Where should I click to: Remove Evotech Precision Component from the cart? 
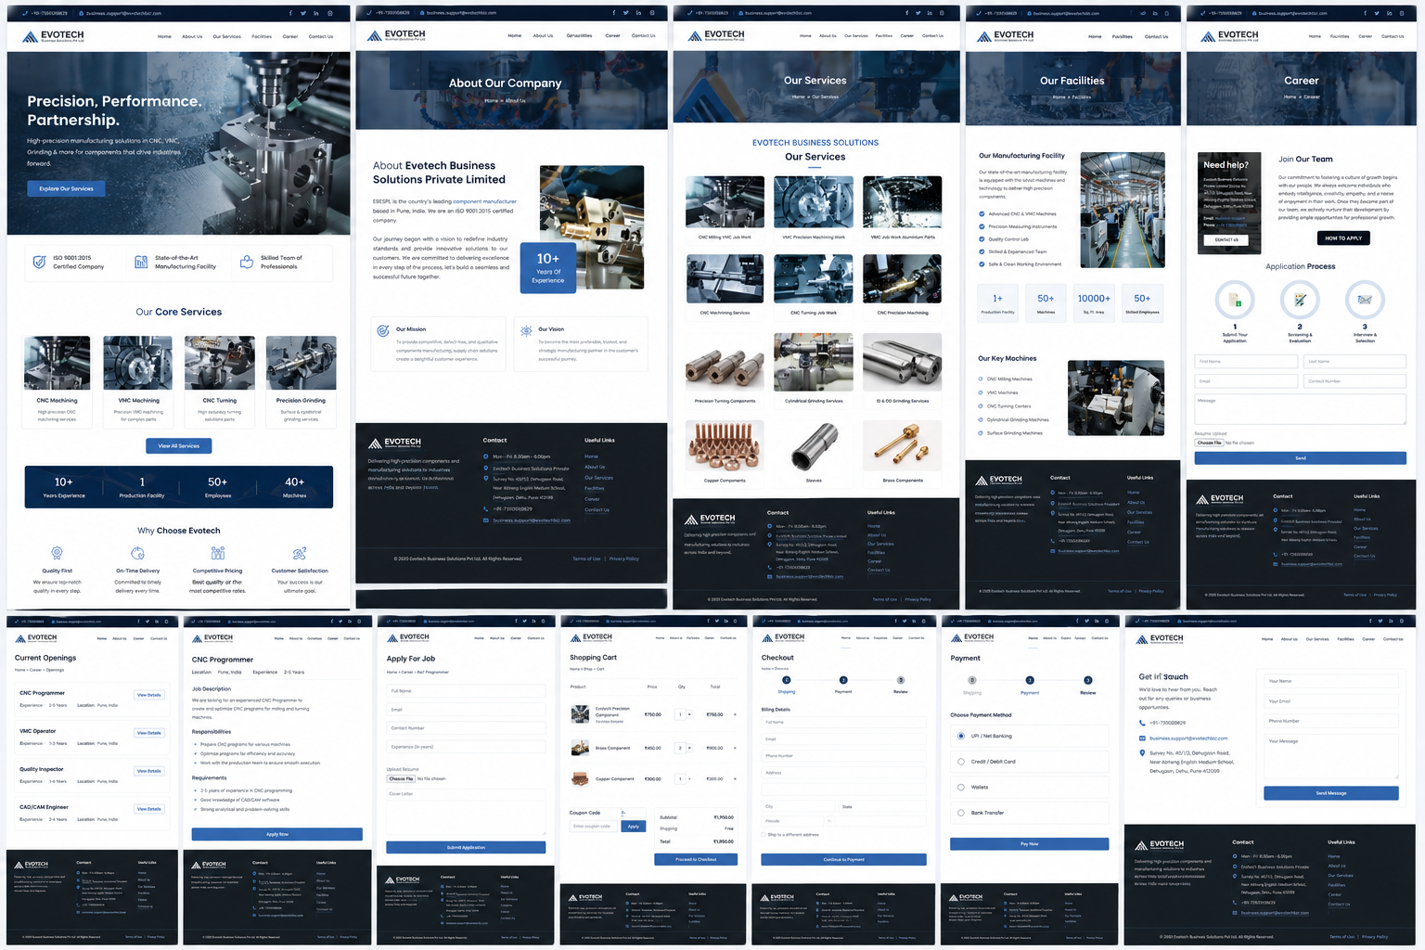click(x=736, y=714)
